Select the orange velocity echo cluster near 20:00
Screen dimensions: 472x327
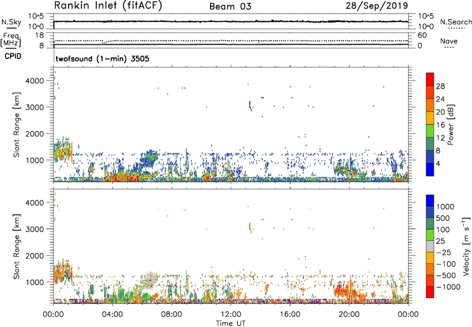click(349, 292)
